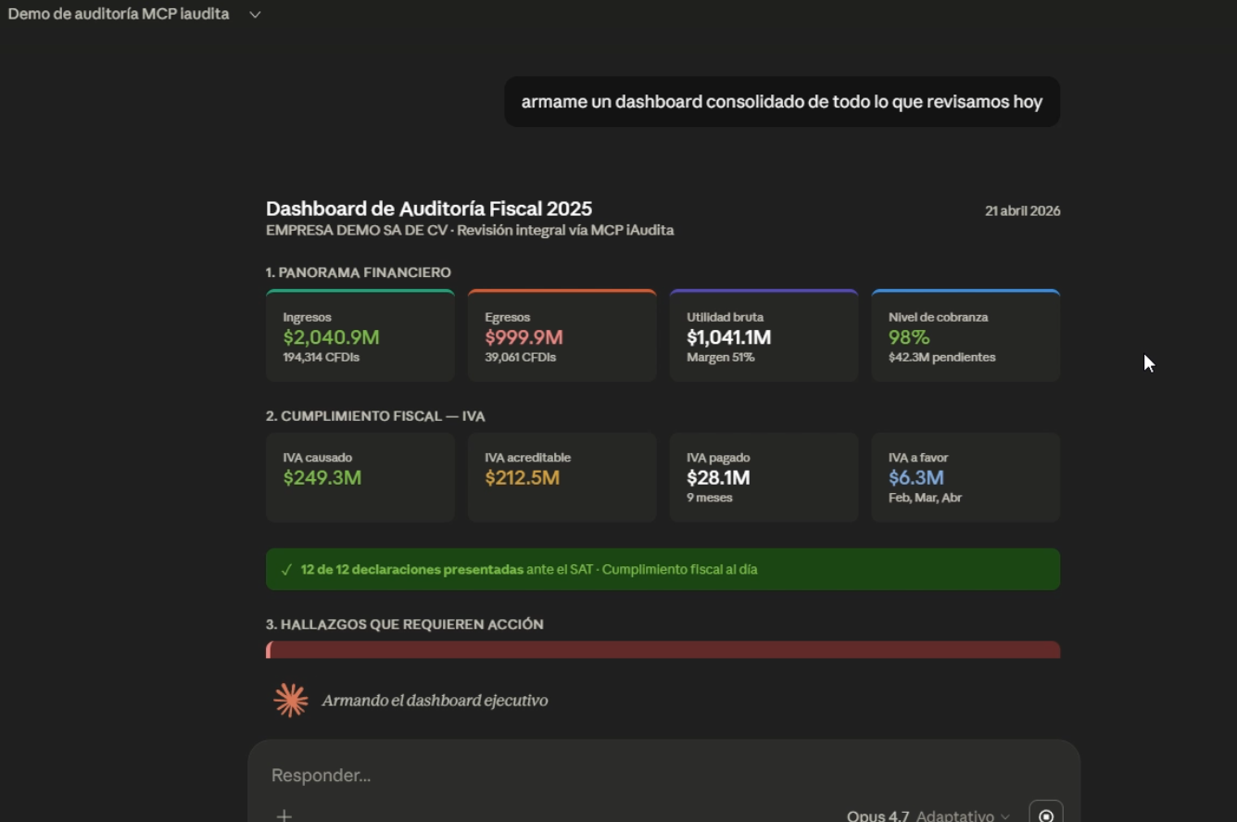Click the '39,061 CFDIs' text
The width and height of the screenshot is (1237, 822).
pos(521,358)
